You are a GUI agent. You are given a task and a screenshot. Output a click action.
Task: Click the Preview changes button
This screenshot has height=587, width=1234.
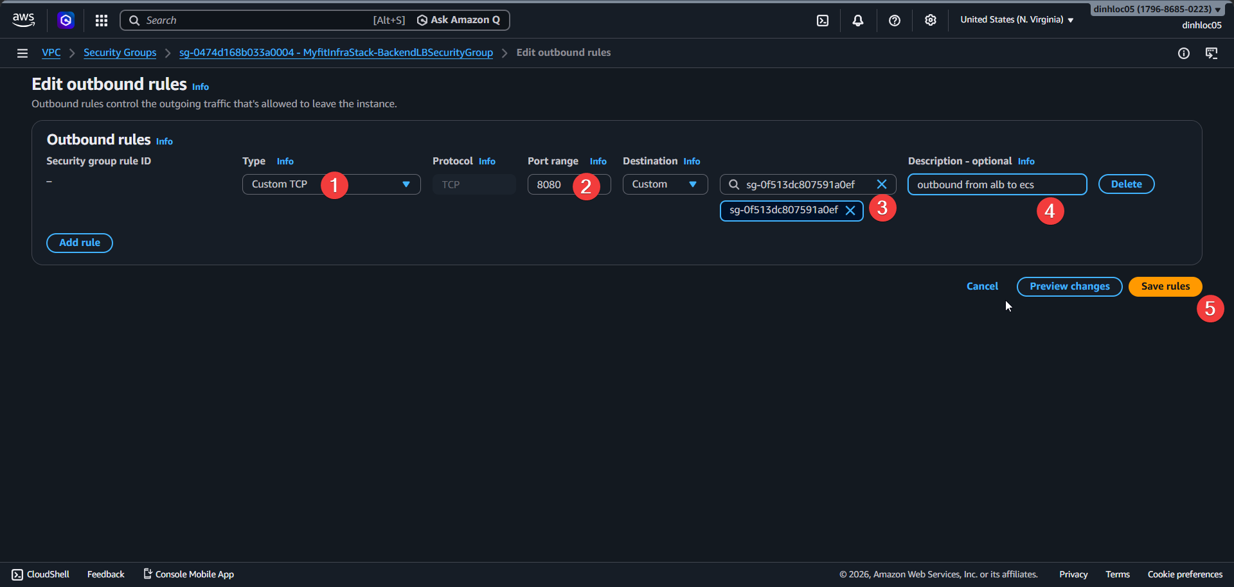[1069, 286]
